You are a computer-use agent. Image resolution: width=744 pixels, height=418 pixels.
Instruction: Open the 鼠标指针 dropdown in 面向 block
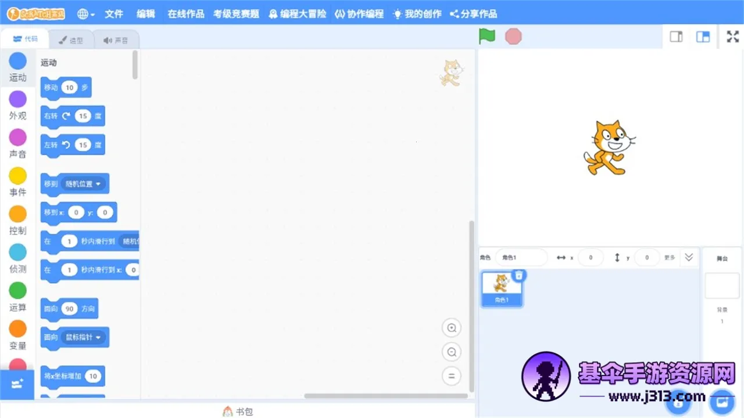pos(84,337)
